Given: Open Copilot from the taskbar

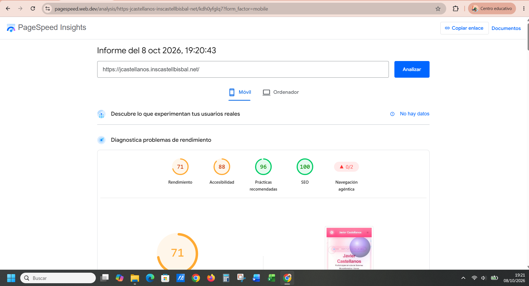Looking at the screenshot, I should click(120, 278).
